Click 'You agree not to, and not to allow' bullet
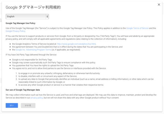164x114 pixels. click(59, 69)
